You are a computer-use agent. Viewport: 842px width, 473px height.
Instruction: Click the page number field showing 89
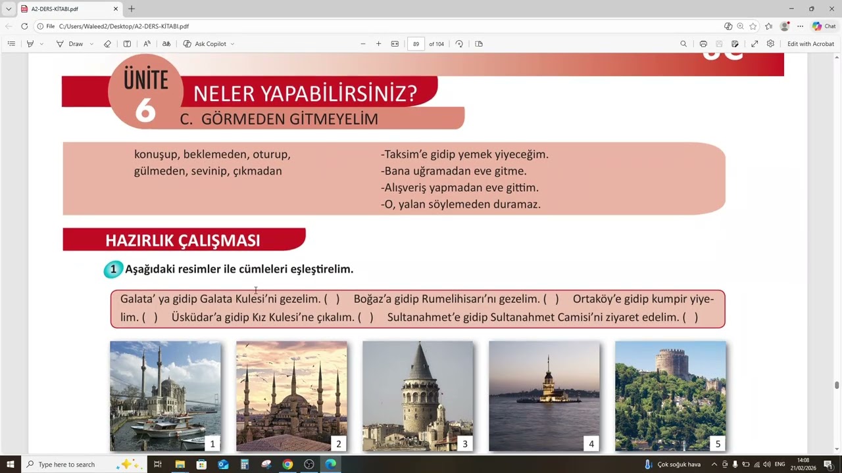(x=416, y=44)
